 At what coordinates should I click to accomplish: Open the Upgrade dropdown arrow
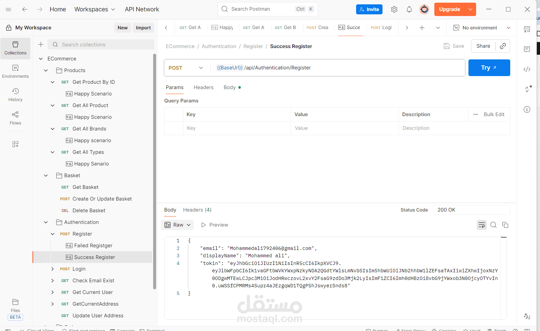tap(470, 9)
